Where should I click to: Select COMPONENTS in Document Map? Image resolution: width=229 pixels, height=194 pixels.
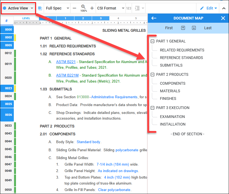pyautogui.click(x=173, y=83)
